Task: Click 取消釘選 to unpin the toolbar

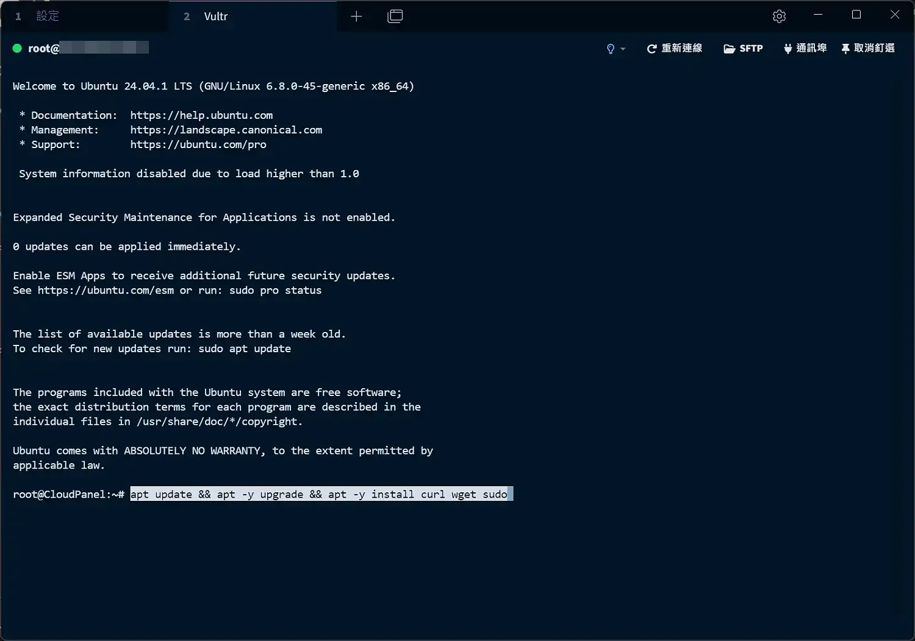Action: pyautogui.click(x=867, y=48)
